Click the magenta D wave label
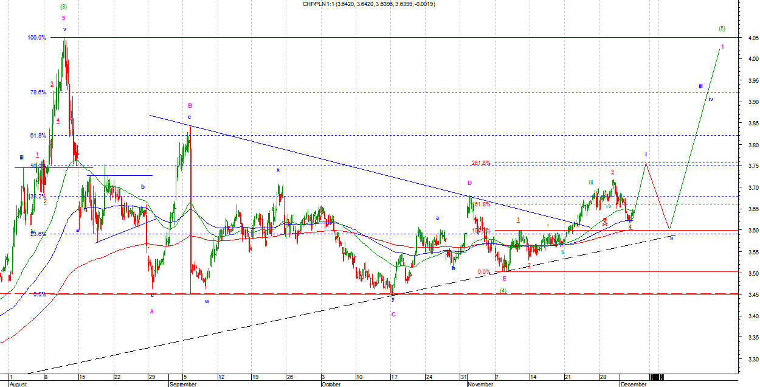The width and height of the screenshot is (760, 387). coord(469,183)
